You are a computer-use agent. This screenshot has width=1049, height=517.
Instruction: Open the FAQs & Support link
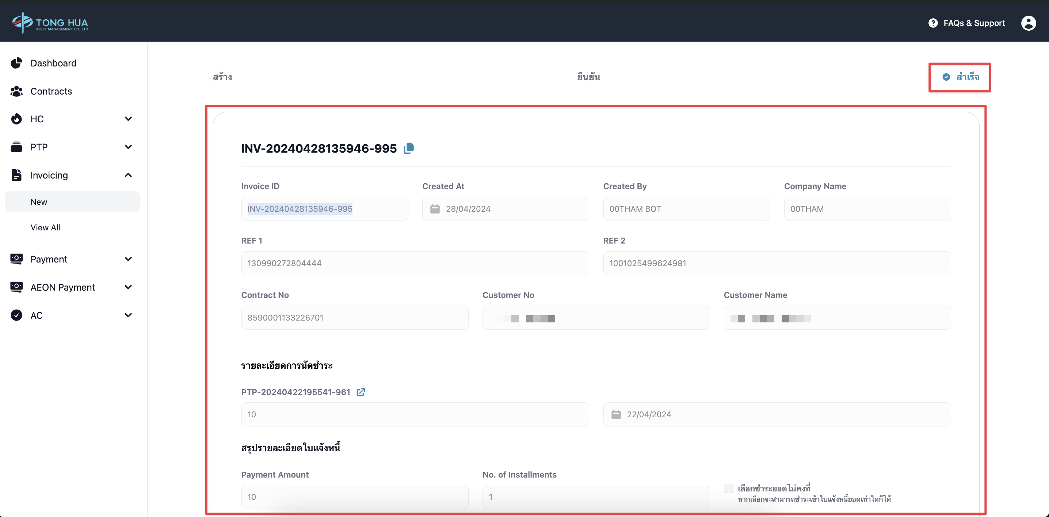point(974,23)
